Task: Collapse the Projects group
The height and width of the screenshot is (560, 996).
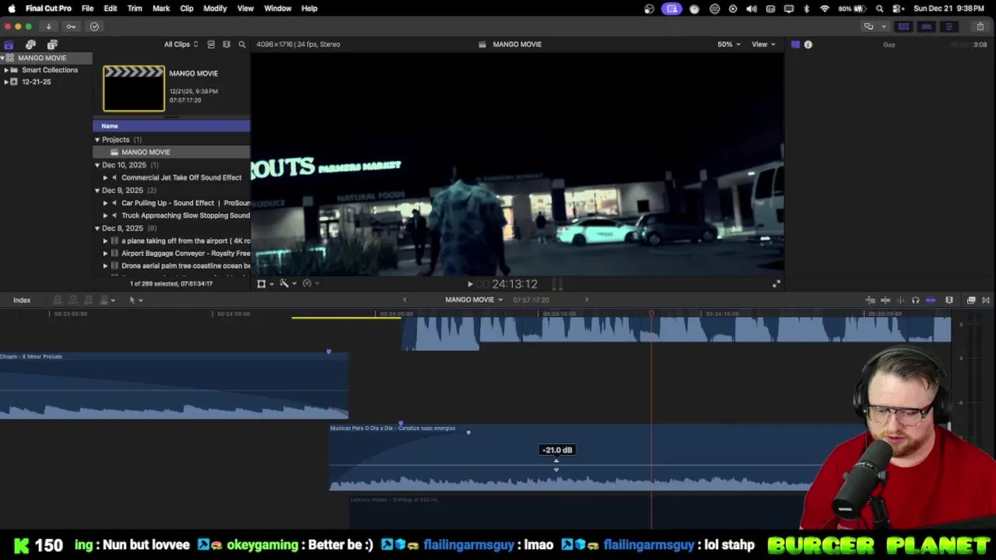Action: pos(97,140)
